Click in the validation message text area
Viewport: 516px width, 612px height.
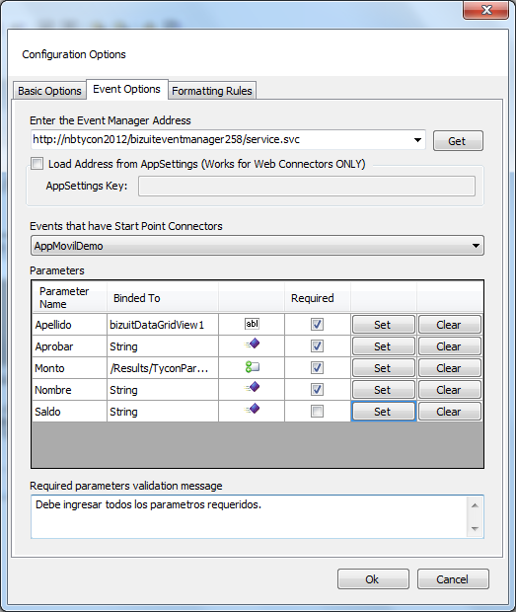pyautogui.click(x=250, y=517)
